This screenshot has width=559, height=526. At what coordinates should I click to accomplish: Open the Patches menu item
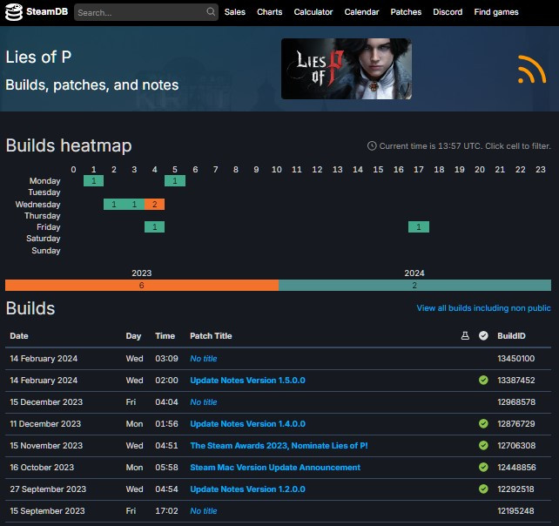pyautogui.click(x=406, y=12)
